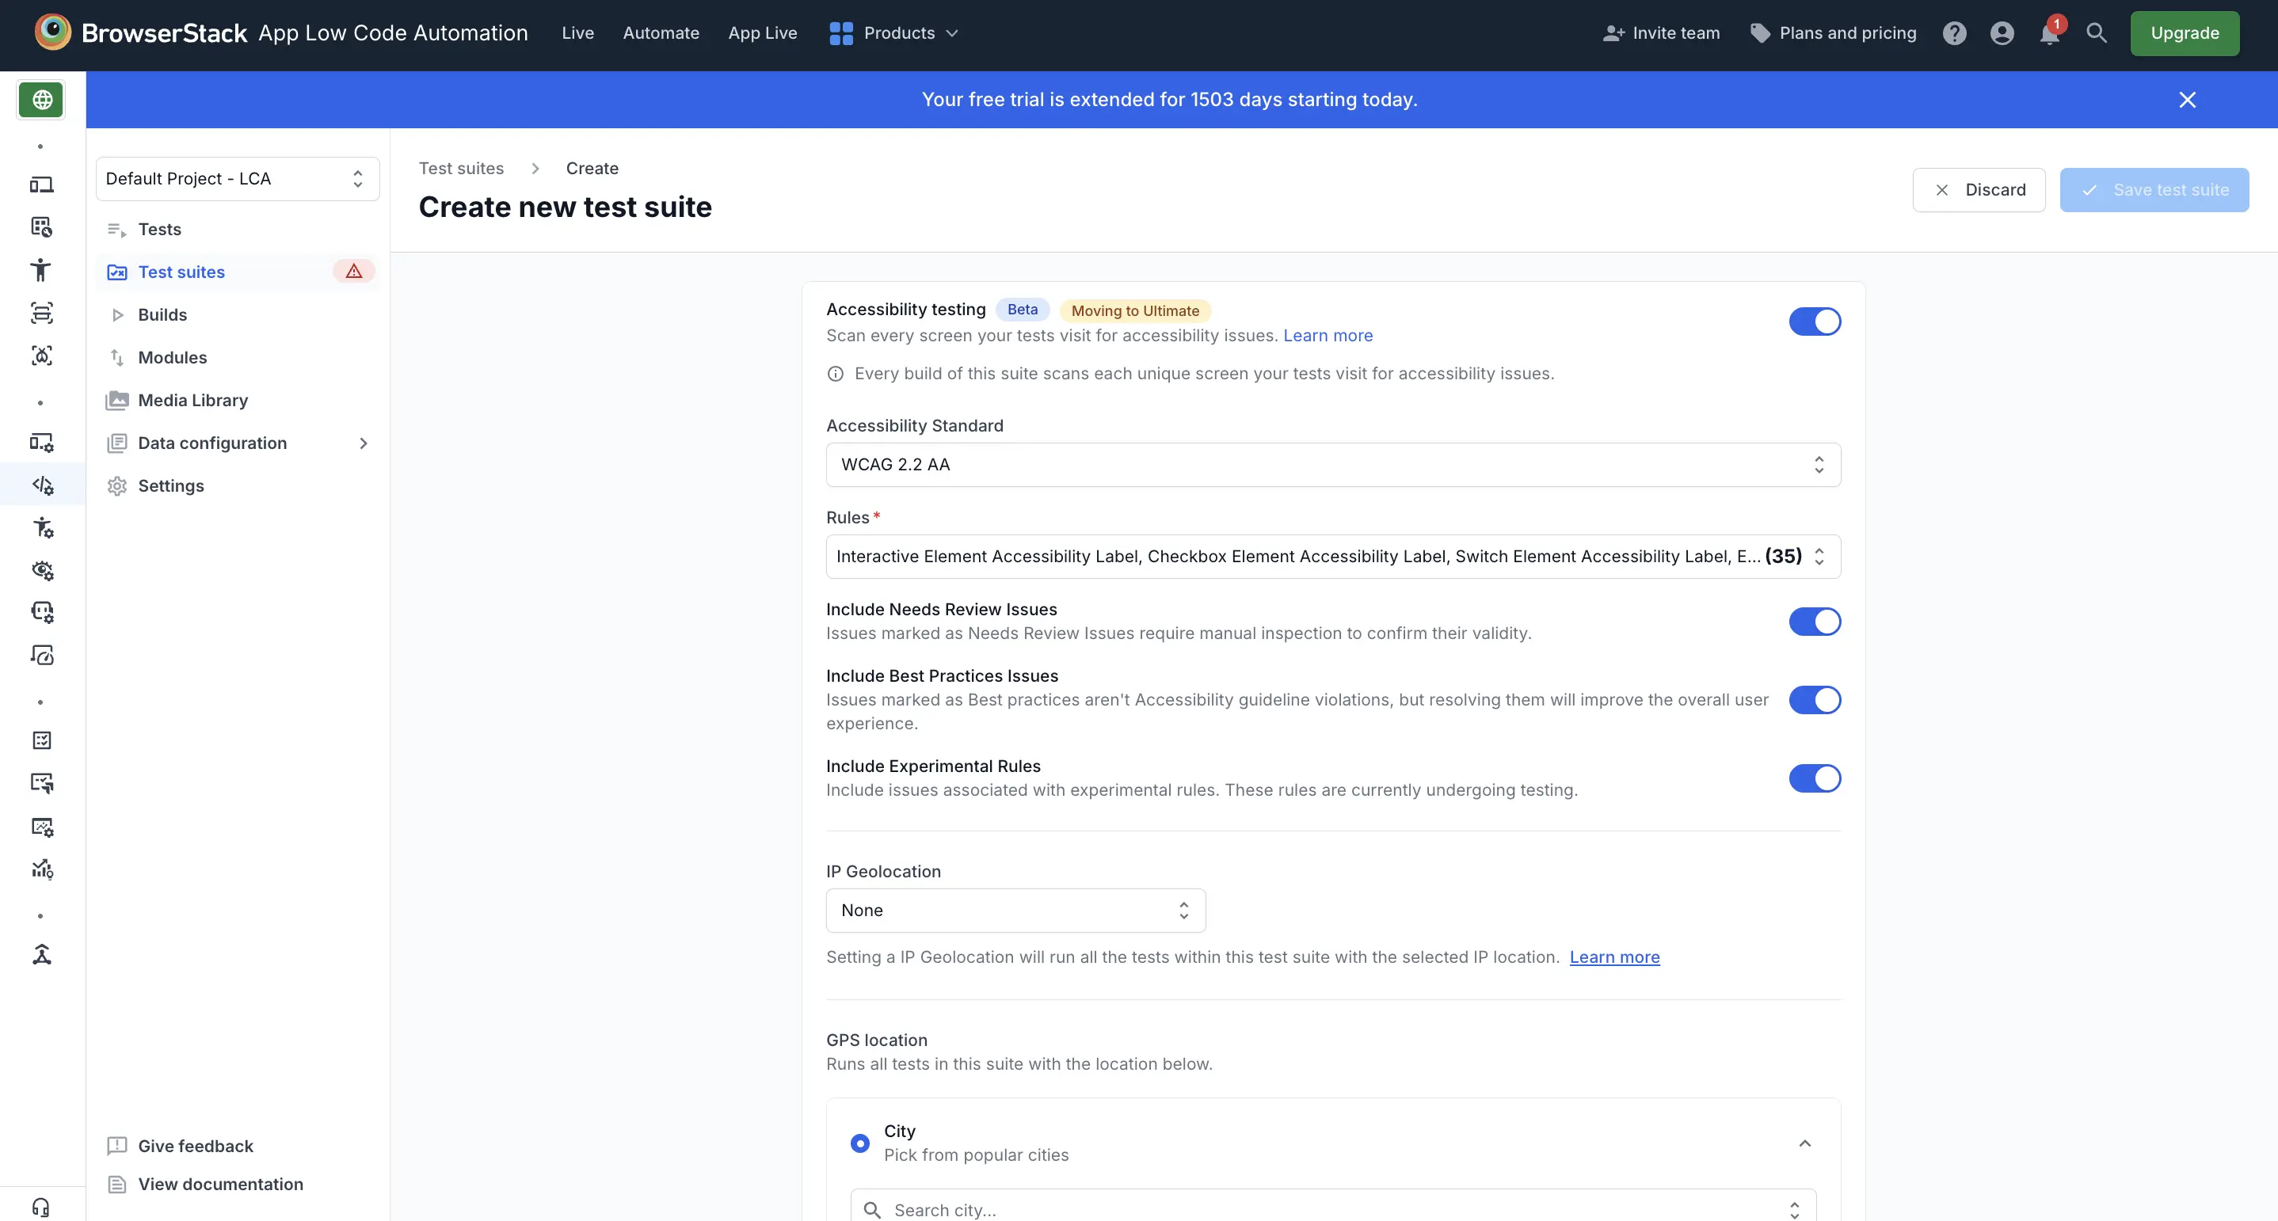Expand the Products menu in the top bar
Screen dimensions: 2278x1221
click(894, 33)
